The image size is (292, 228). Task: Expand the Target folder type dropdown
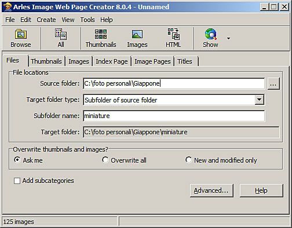[260, 100]
